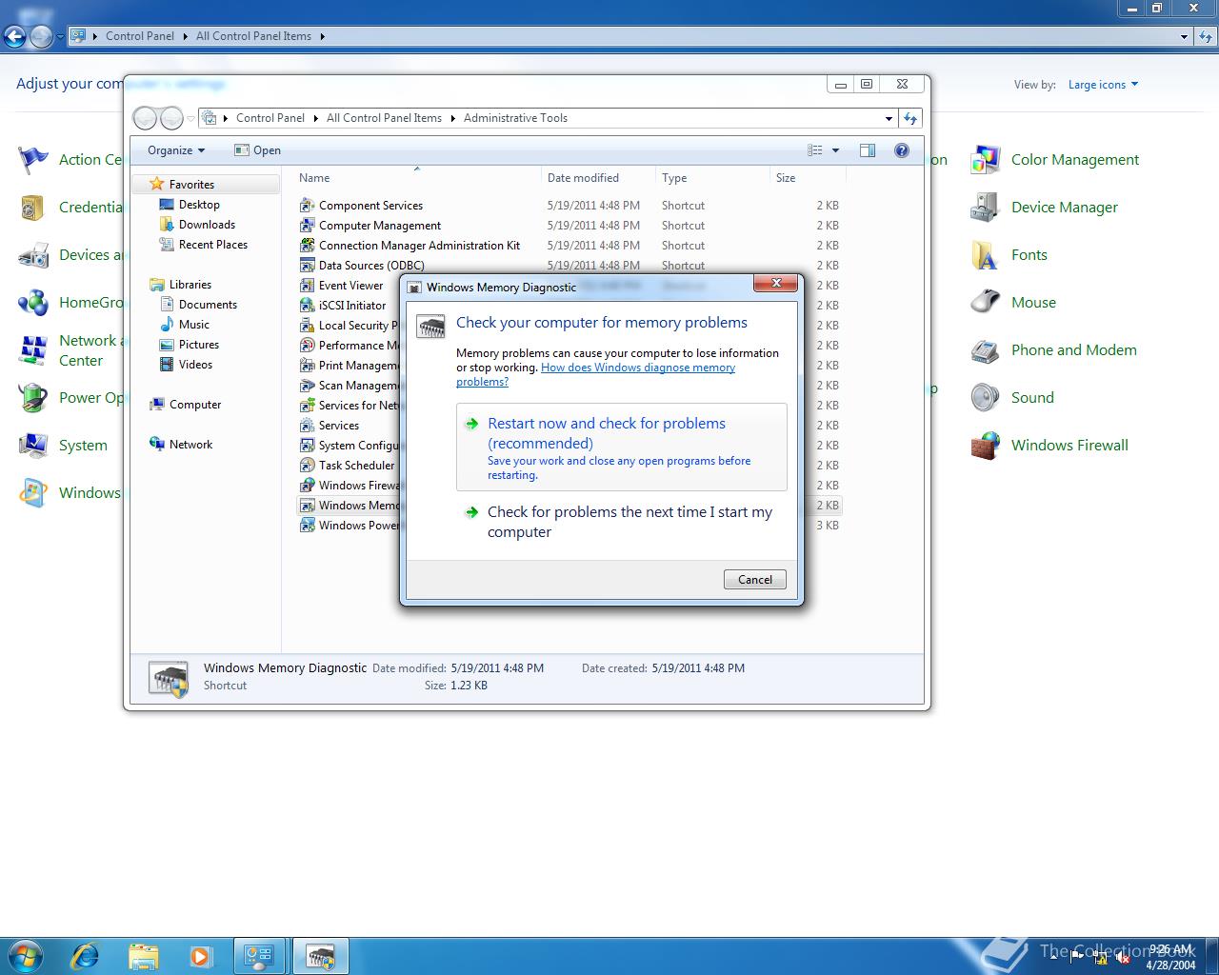Select the Print Management icon
Viewport: 1219px width, 975px height.
click(307, 366)
